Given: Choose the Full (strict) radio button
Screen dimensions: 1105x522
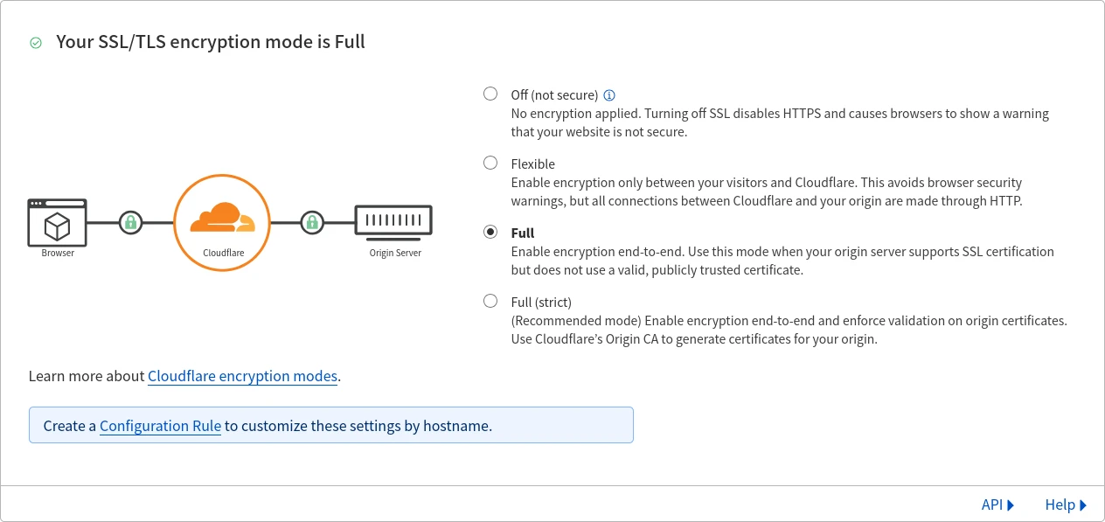Looking at the screenshot, I should pos(490,301).
